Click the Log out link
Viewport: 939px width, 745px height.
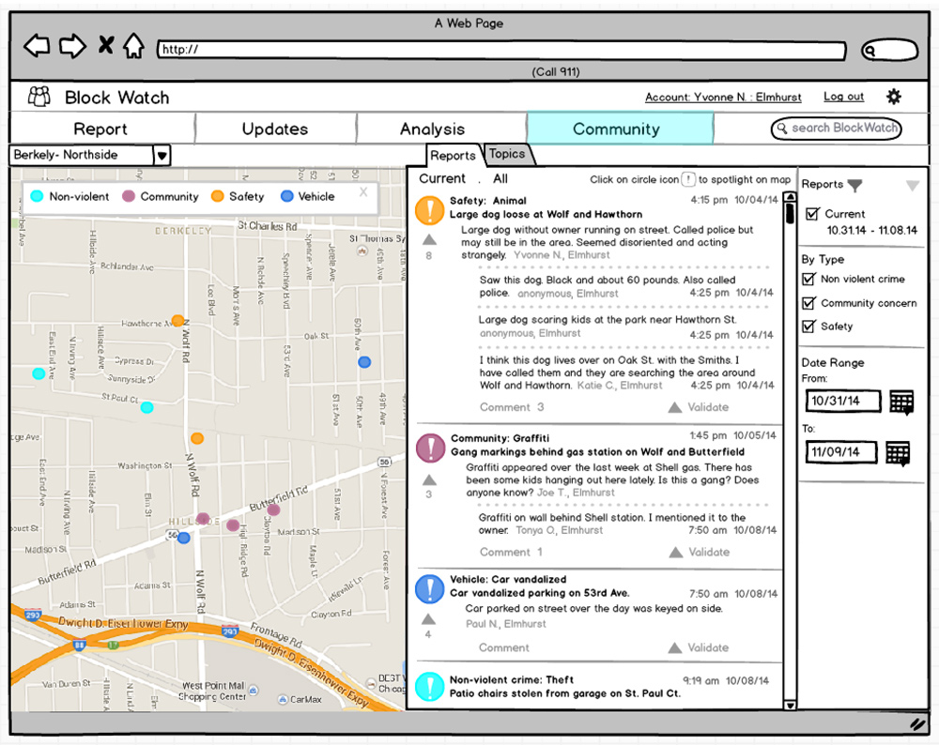point(843,97)
